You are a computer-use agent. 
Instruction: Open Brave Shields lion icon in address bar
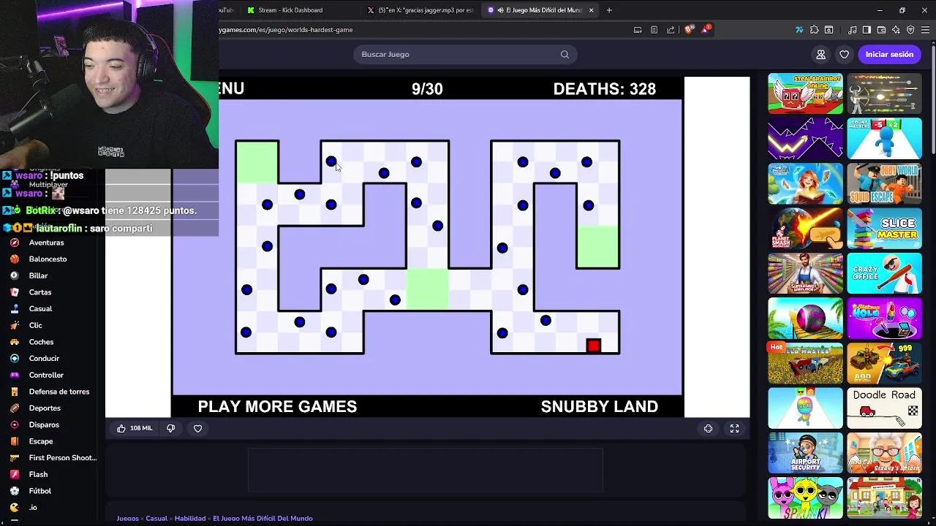pyautogui.click(x=689, y=30)
